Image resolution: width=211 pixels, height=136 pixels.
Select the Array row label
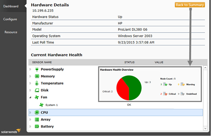click(x=46, y=119)
